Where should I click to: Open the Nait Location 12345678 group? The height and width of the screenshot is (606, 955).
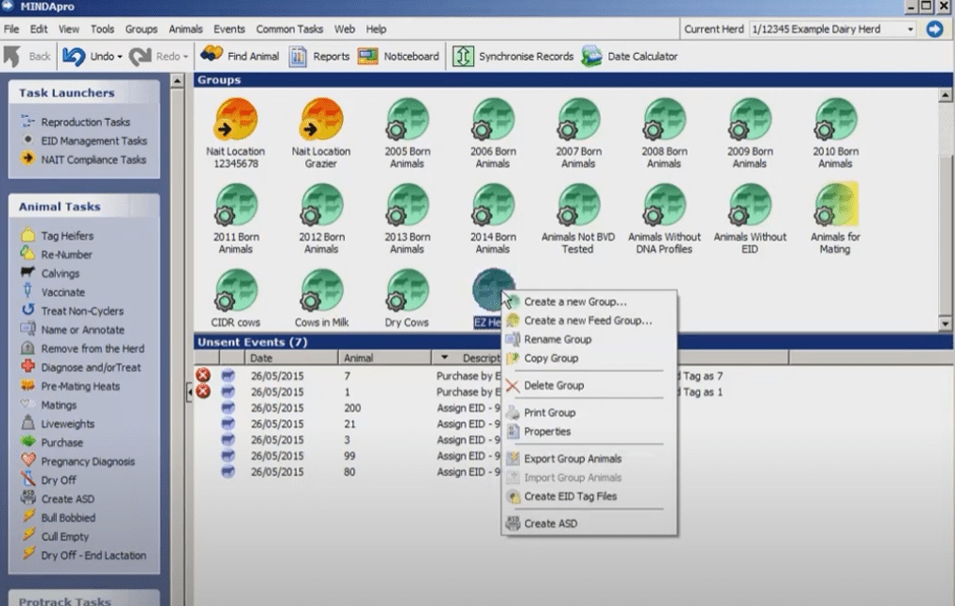pos(236,133)
